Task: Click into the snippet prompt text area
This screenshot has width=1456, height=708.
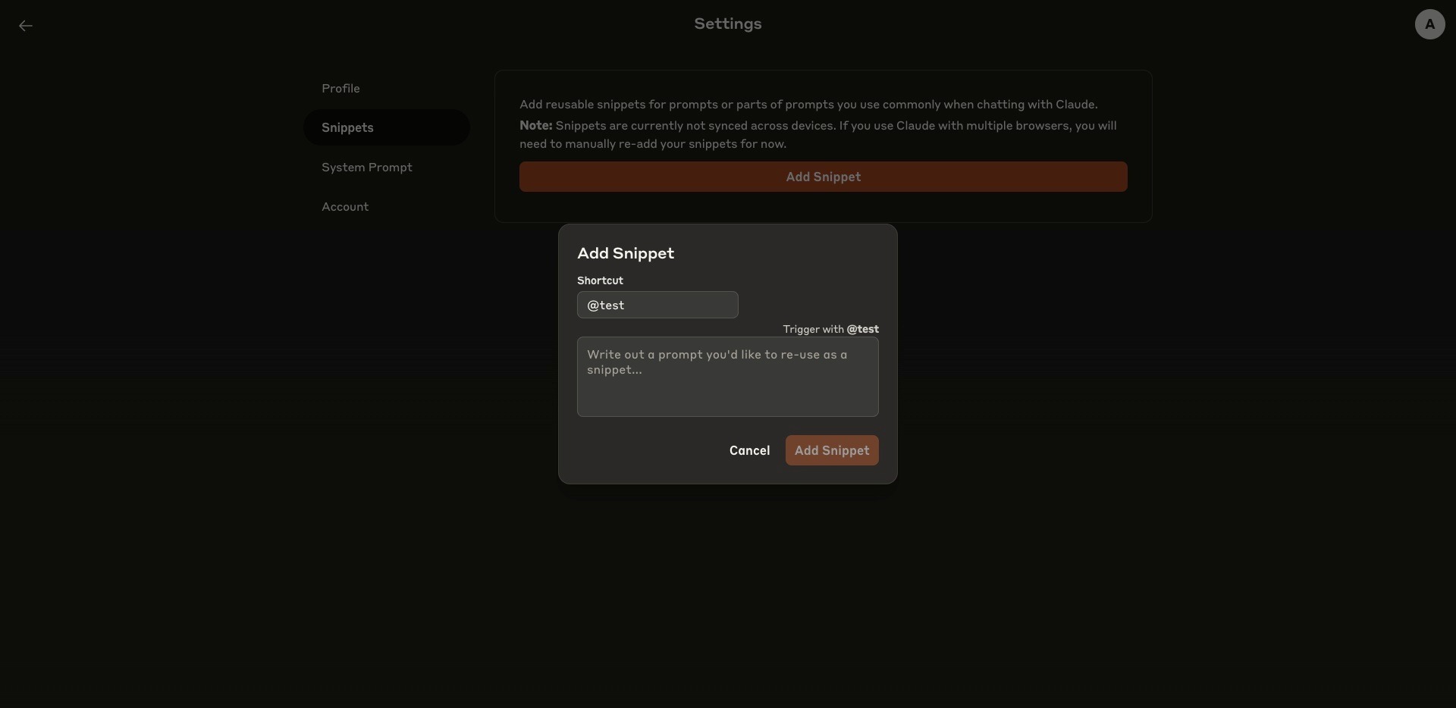Action: click(727, 377)
